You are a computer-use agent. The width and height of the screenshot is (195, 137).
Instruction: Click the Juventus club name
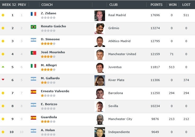pyautogui.click(x=115, y=67)
